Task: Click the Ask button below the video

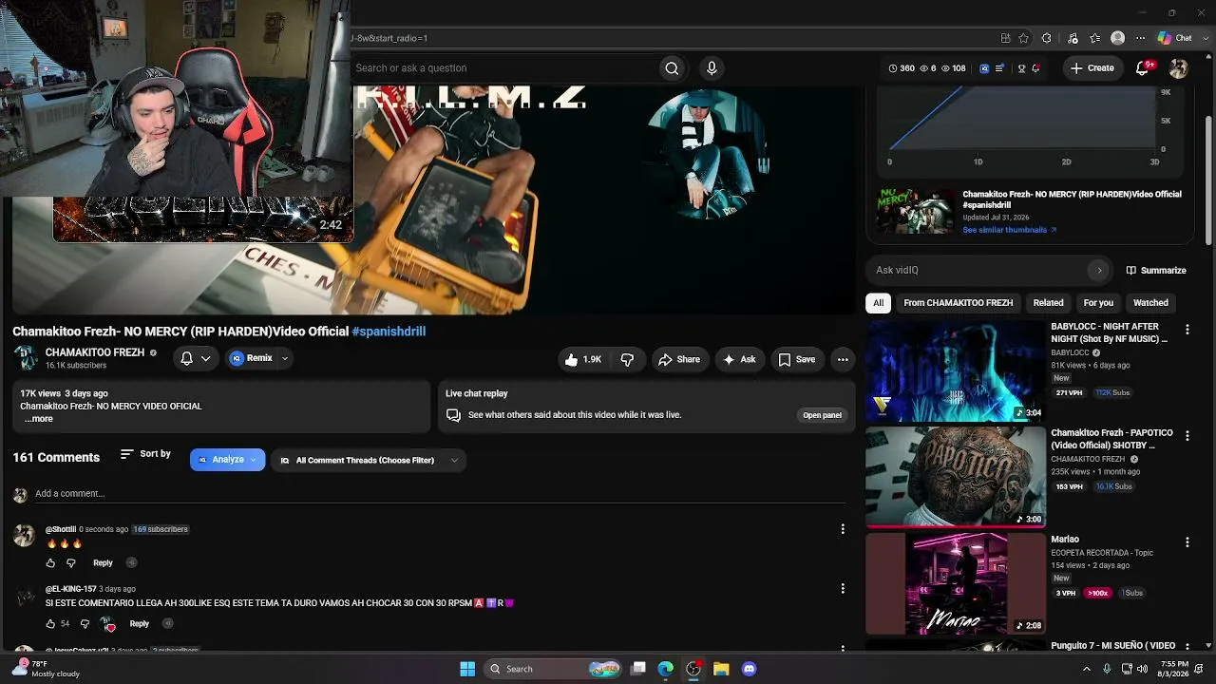Action: [739, 359]
